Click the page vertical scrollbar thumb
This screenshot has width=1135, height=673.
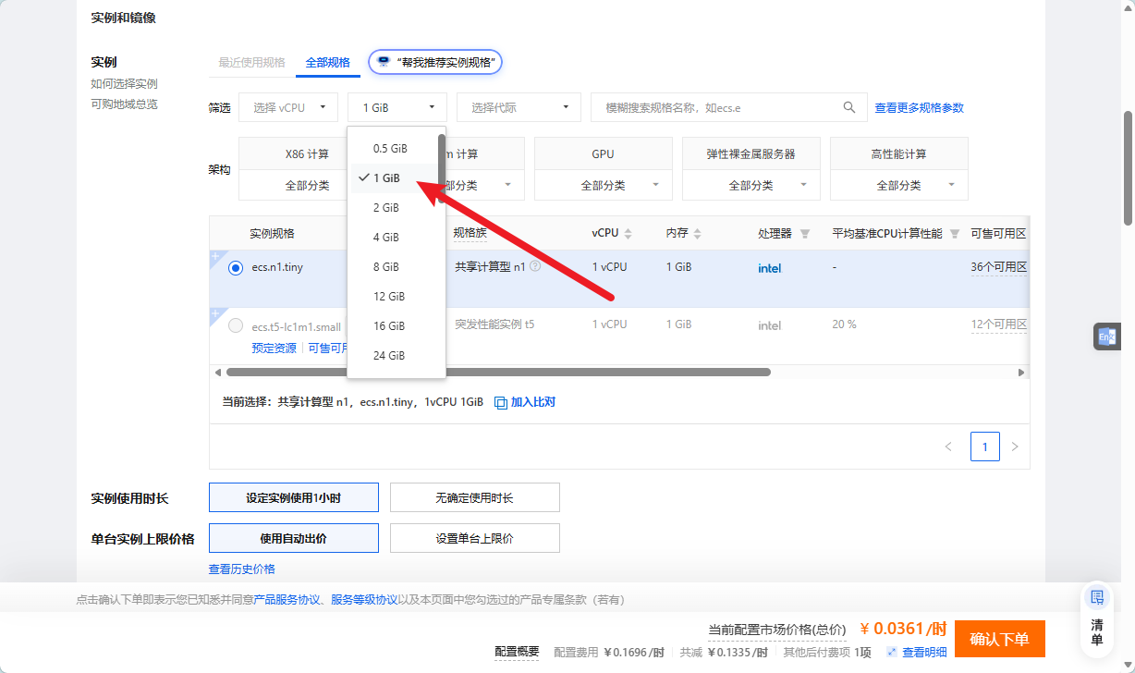(1129, 166)
